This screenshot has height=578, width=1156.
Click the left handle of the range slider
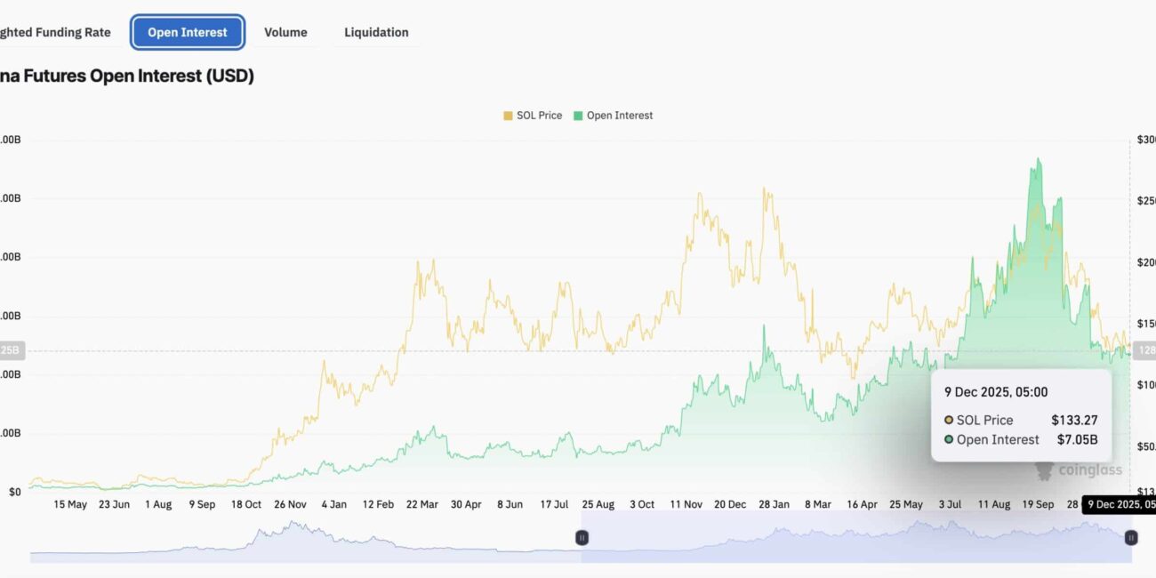click(x=582, y=537)
